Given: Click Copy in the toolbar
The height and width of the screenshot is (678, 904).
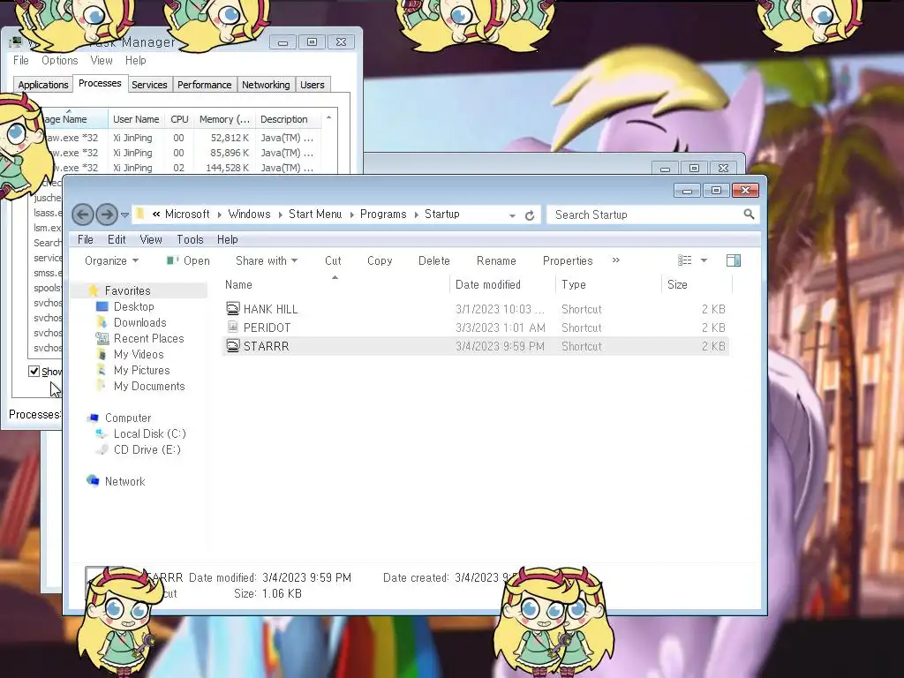Looking at the screenshot, I should (x=380, y=260).
